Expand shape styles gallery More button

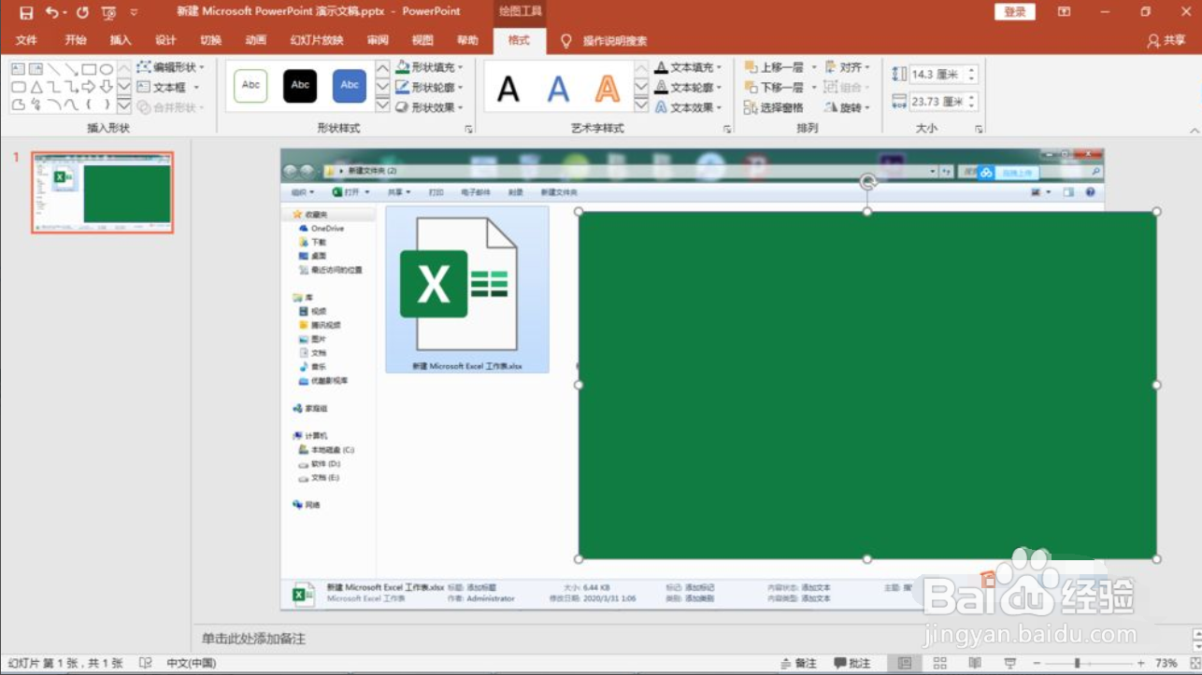[382, 105]
